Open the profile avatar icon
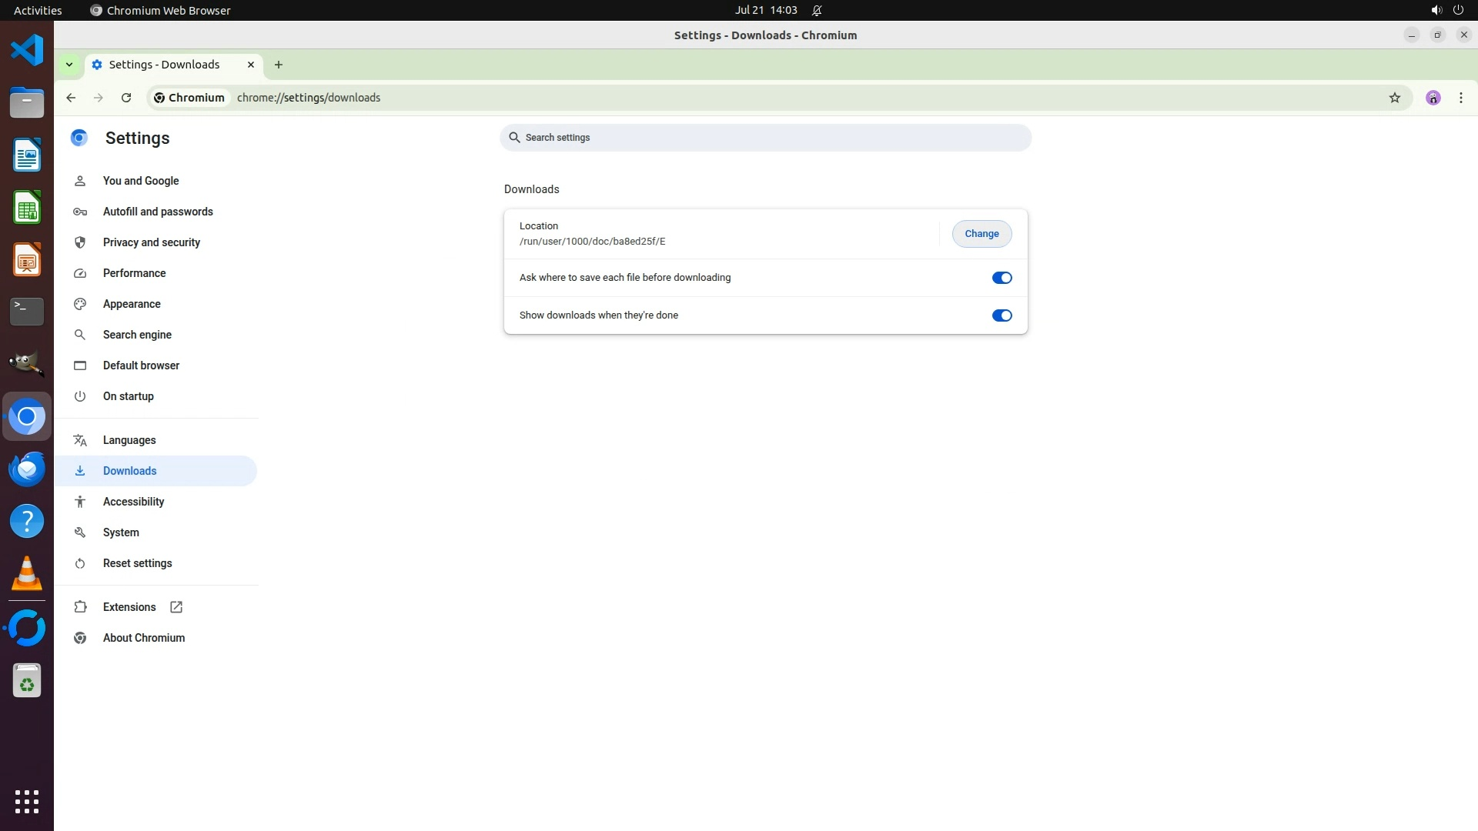This screenshot has width=1478, height=831. coord(1433,98)
